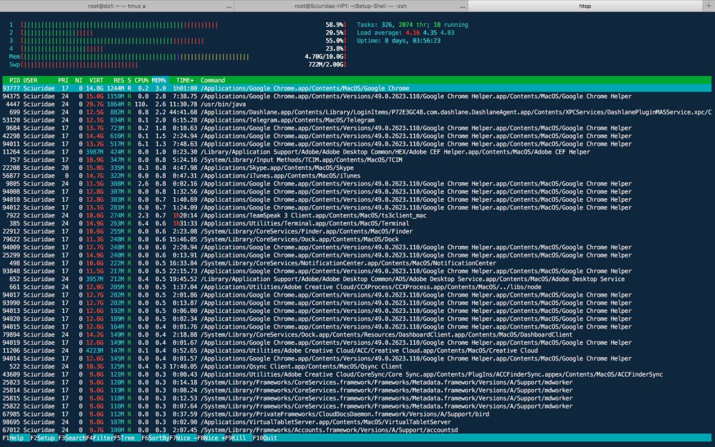The width and height of the screenshot is (715, 447).
Task: Select the TCIM input method process row
Action: click(x=357, y=160)
